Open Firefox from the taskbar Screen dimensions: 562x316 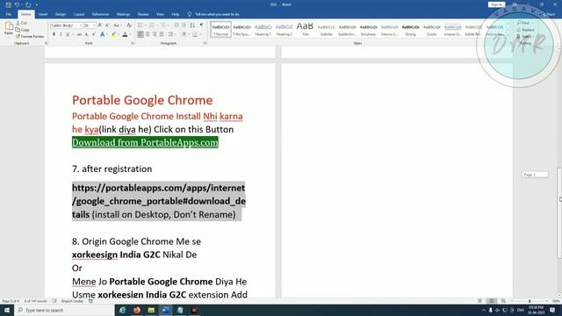(x=137, y=310)
